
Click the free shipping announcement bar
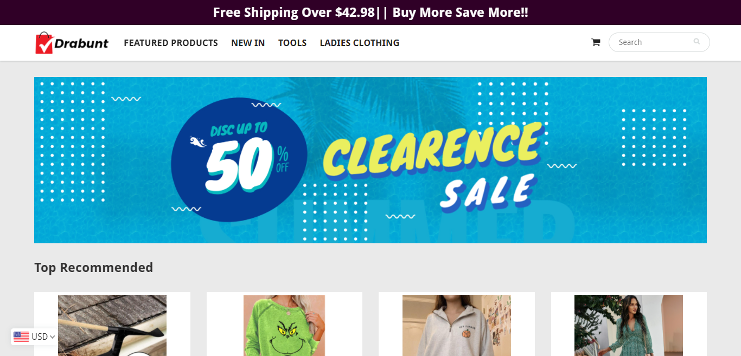[370, 12]
